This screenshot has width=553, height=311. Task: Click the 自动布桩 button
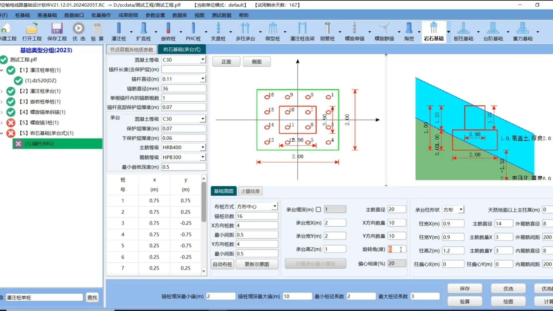pos(222,264)
